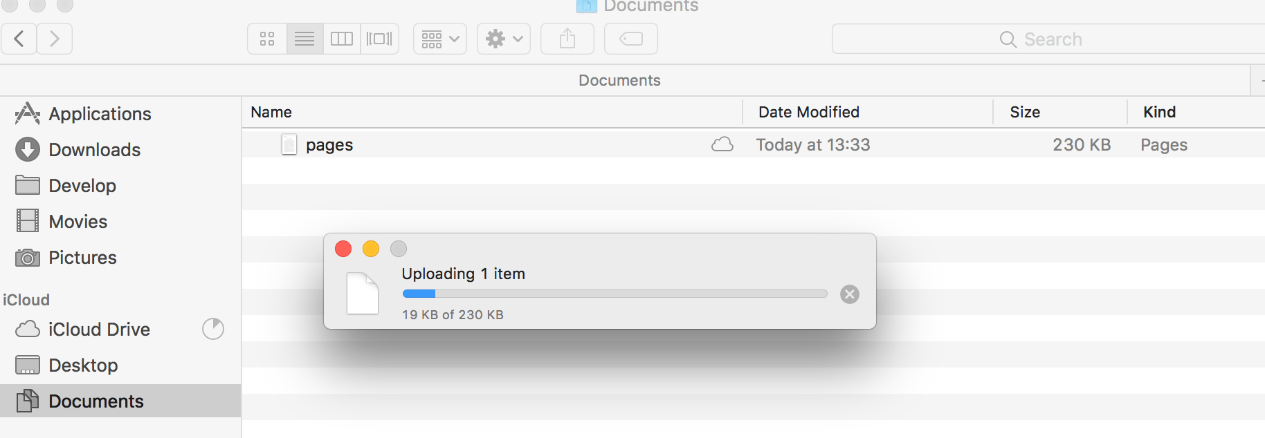Image resolution: width=1265 pixels, height=438 pixels.
Task: Click the cloud icon next to the pages file
Action: coord(722,144)
